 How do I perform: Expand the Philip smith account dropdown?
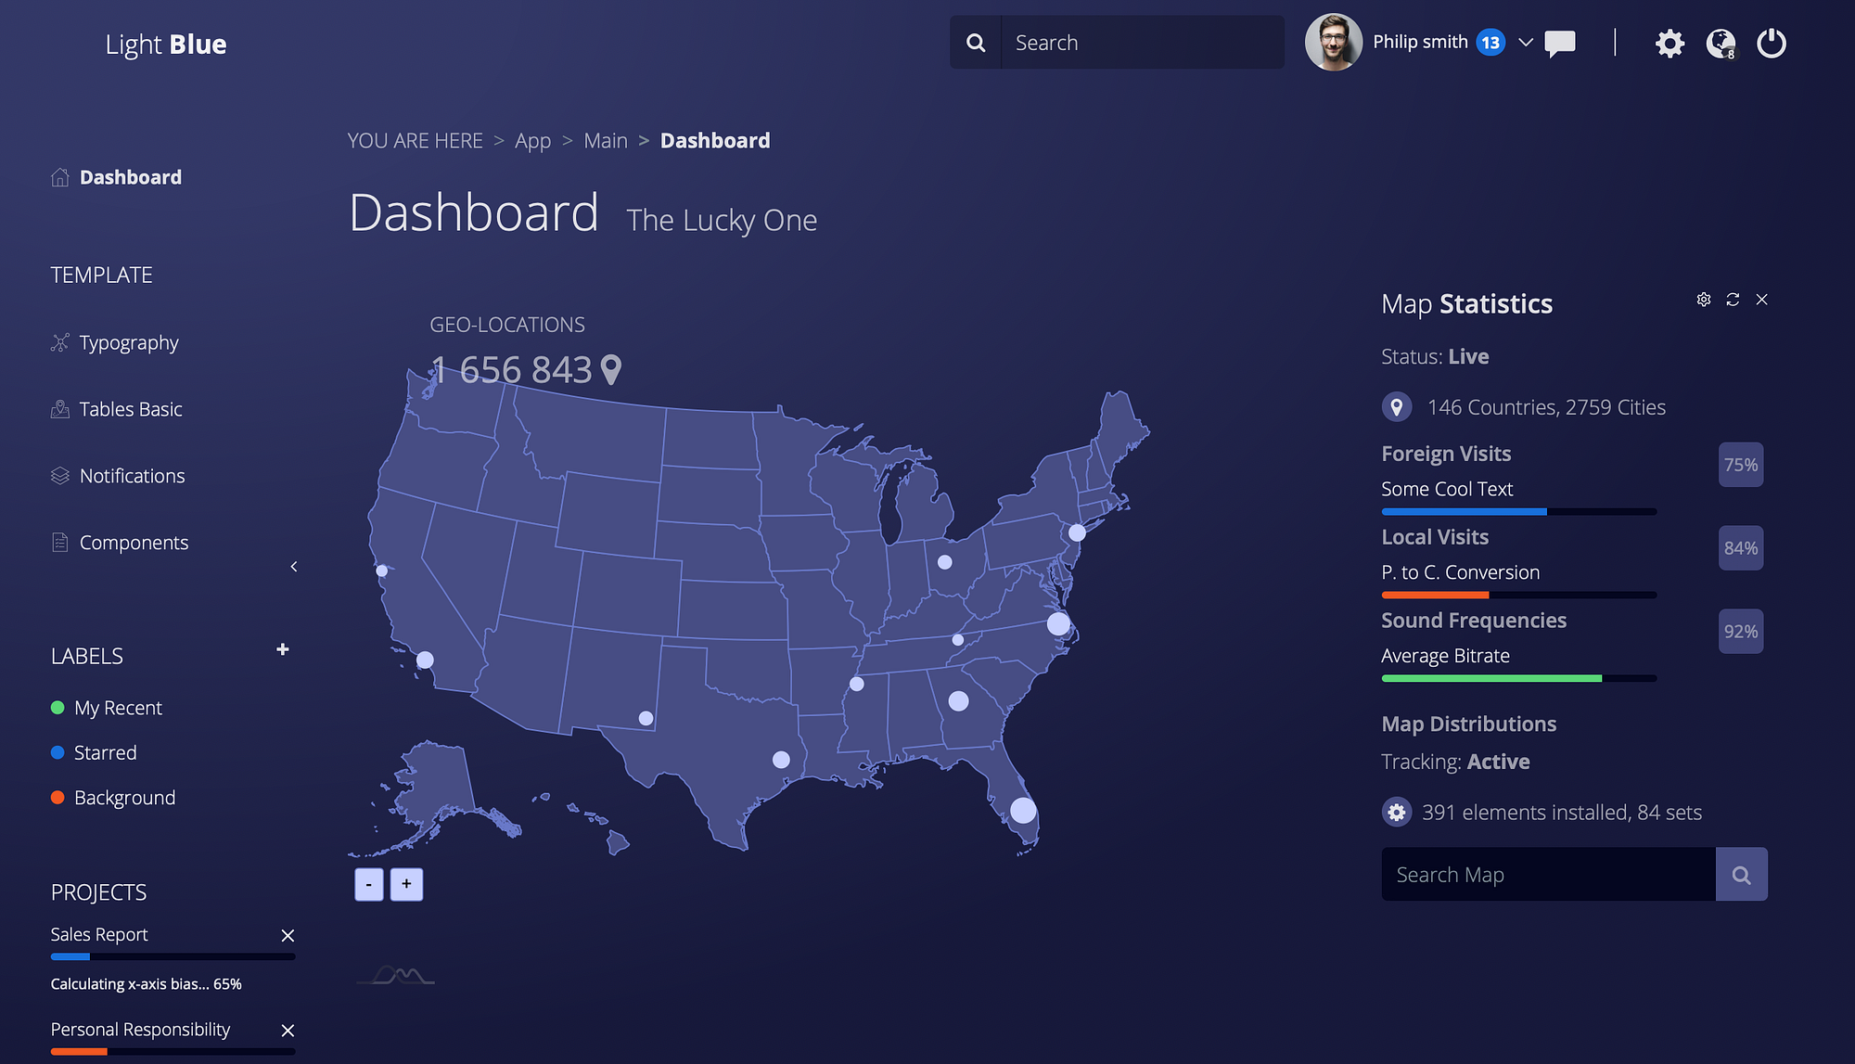(x=1525, y=42)
